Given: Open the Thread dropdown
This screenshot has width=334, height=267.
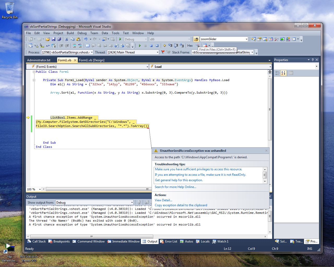Looking at the screenshot, I should [x=157, y=52].
